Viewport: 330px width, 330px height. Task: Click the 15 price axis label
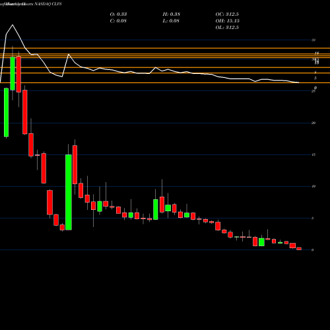point(313,154)
